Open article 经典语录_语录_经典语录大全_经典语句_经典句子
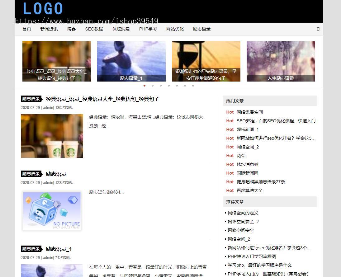Image resolution: width=341 pixels, height=277 pixels. (x=102, y=99)
